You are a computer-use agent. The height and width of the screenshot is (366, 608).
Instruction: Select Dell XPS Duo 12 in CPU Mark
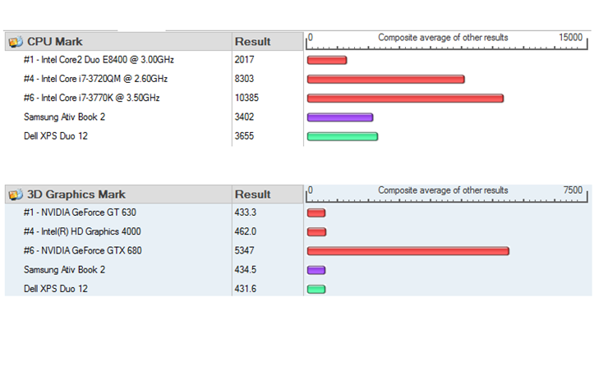[x=56, y=136]
